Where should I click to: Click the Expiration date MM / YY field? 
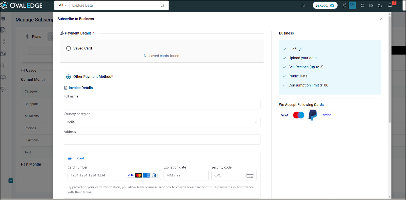[x=186, y=175]
